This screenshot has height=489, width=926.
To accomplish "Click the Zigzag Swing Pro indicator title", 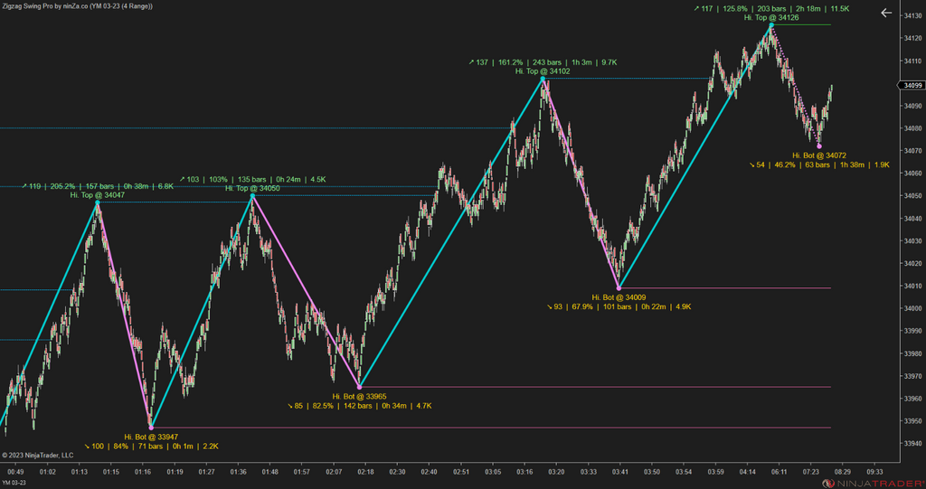I will [77, 5].
